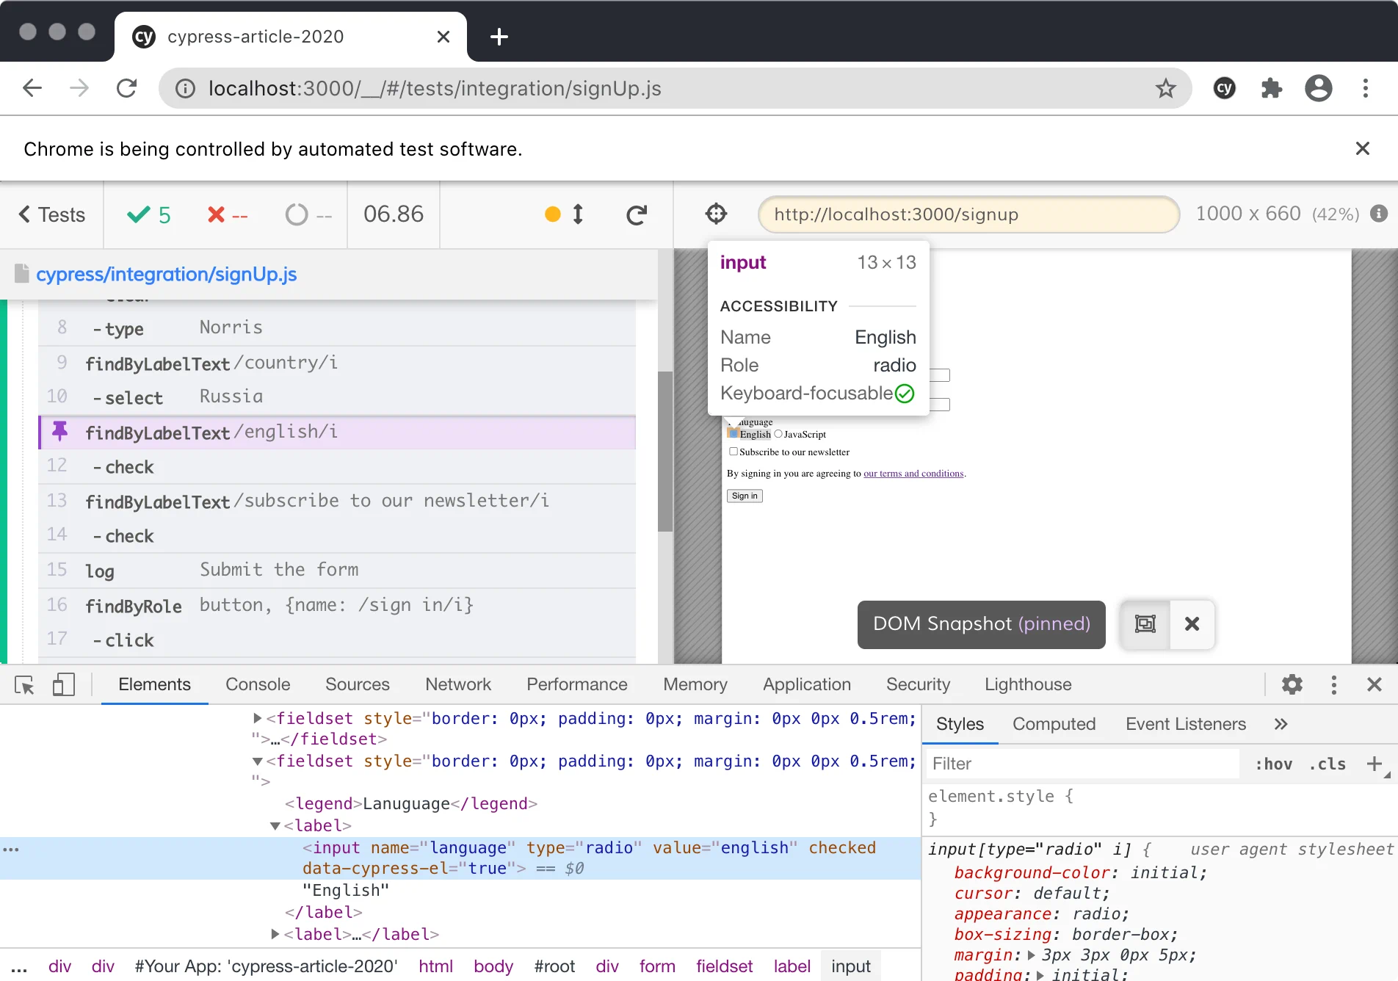Rerun tests with the refresh icon
This screenshot has height=981, width=1398.
pyautogui.click(x=637, y=214)
